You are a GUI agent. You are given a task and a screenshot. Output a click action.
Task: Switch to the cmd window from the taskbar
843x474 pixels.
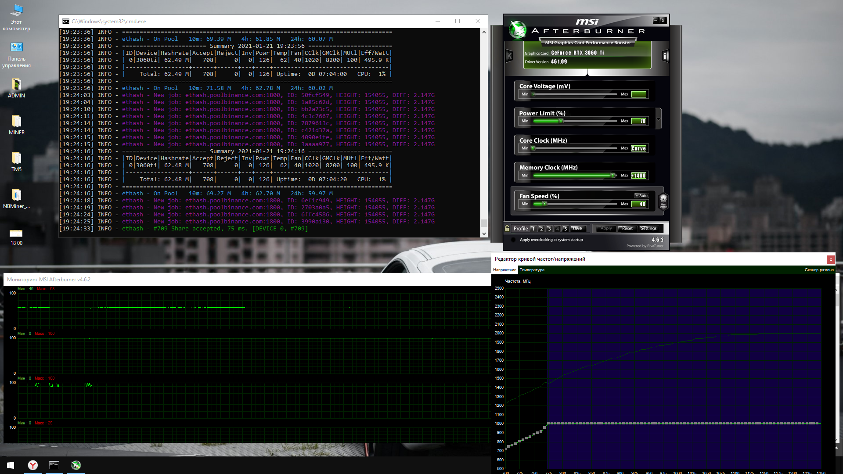coord(54,465)
